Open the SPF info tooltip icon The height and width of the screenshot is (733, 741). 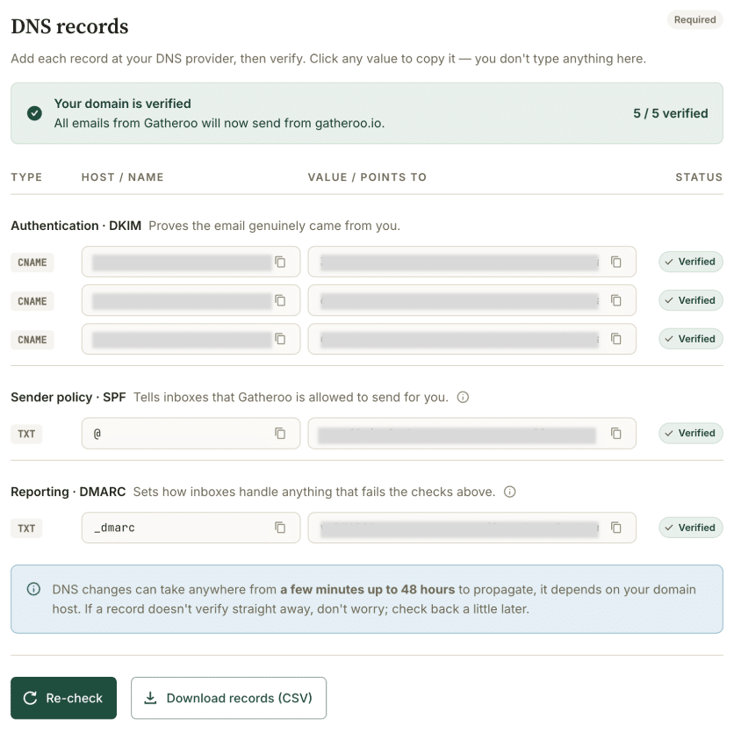pos(464,398)
